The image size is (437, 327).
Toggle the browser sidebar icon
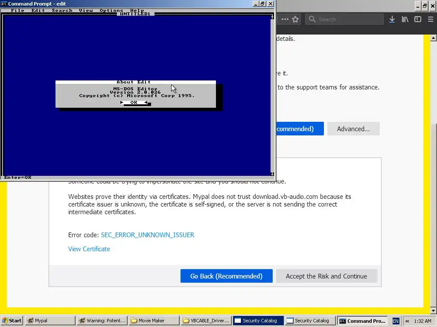(417, 19)
